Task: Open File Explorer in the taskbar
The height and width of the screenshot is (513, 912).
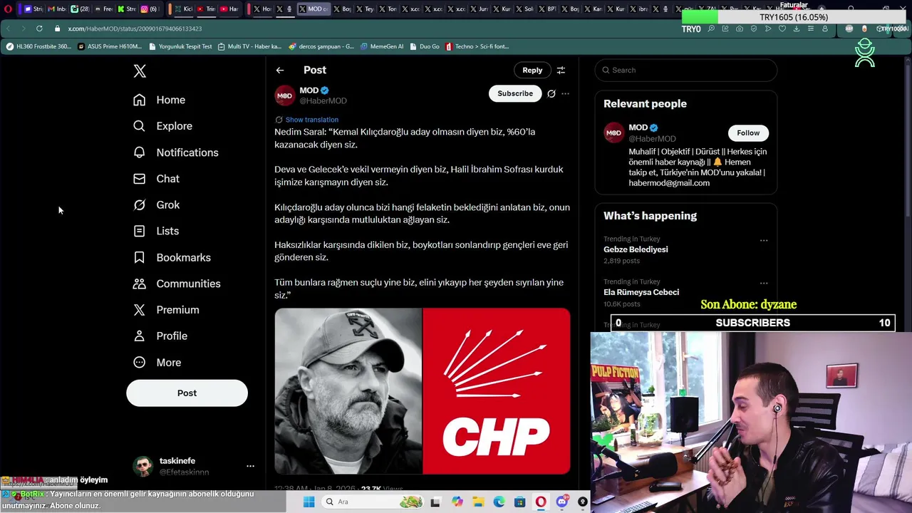Action: (477, 502)
